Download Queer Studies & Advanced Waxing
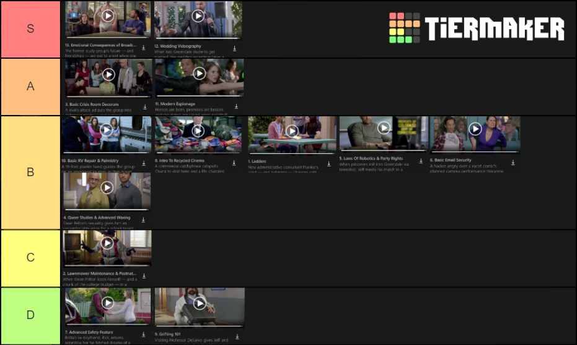This screenshot has width=577, height=345. tap(144, 220)
